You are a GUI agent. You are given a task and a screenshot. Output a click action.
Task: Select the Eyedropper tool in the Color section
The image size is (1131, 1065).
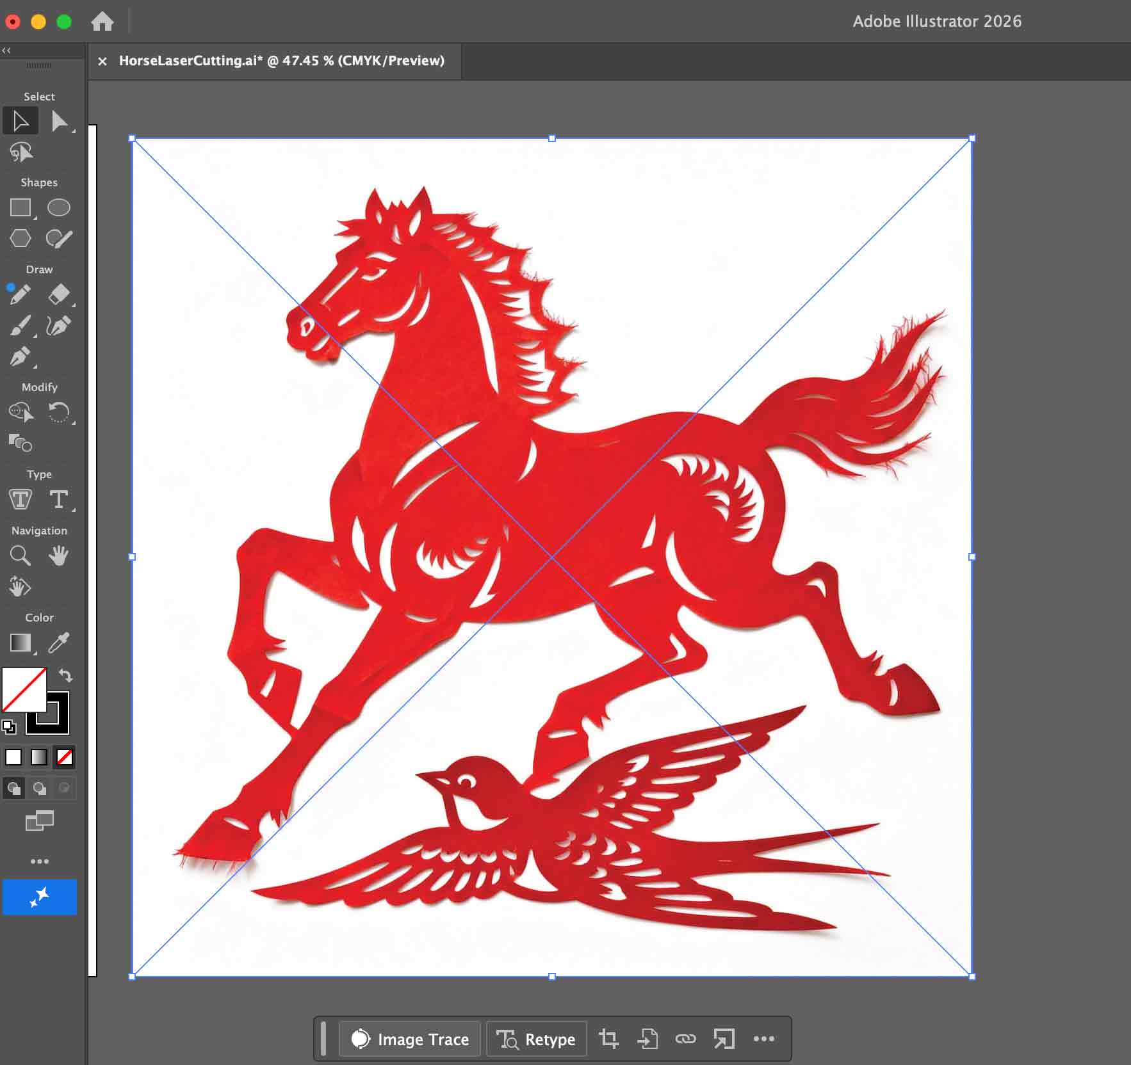point(59,644)
